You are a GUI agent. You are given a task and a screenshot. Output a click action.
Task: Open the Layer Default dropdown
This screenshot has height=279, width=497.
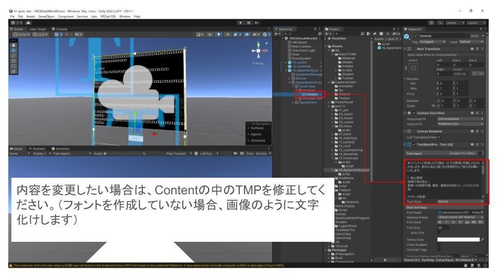click(471, 42)
